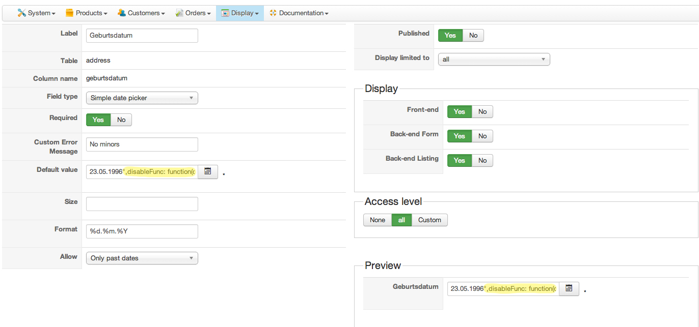The height and width of the screenshot is (327, 699).
Task: Set Published to No
Action: point(473,36)
